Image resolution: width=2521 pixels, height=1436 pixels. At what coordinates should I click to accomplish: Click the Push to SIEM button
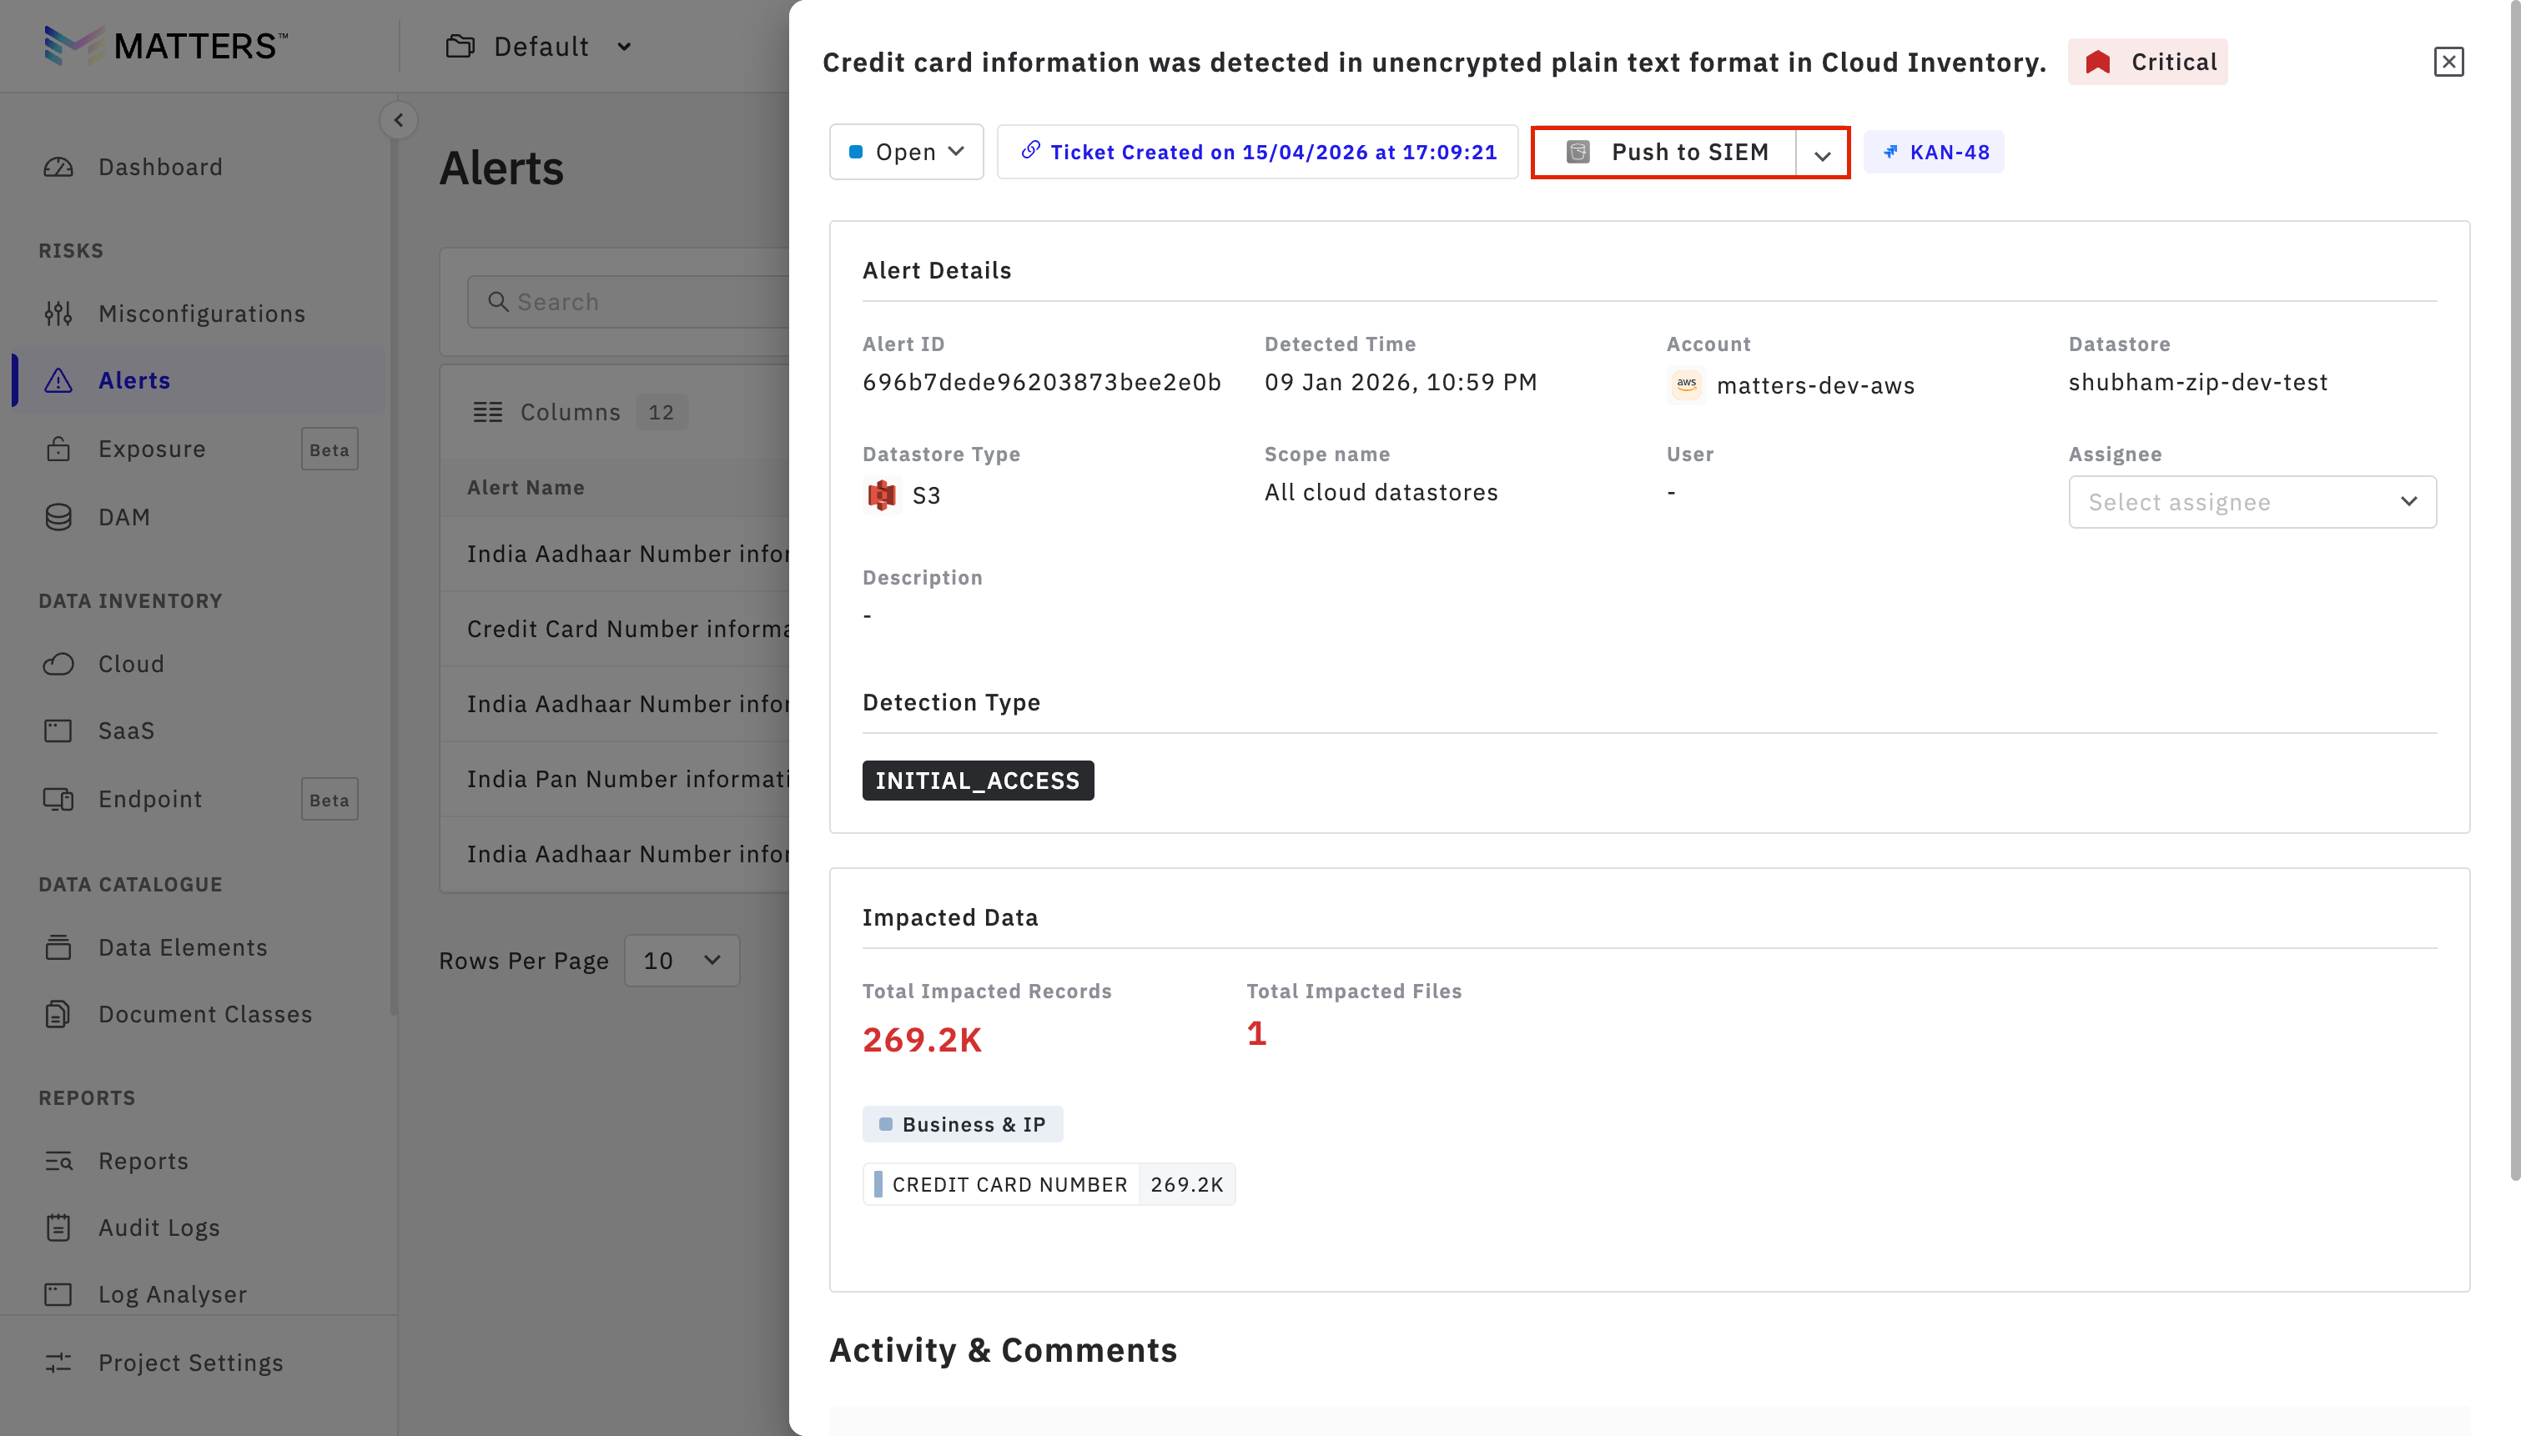[x=1668, y=153]
